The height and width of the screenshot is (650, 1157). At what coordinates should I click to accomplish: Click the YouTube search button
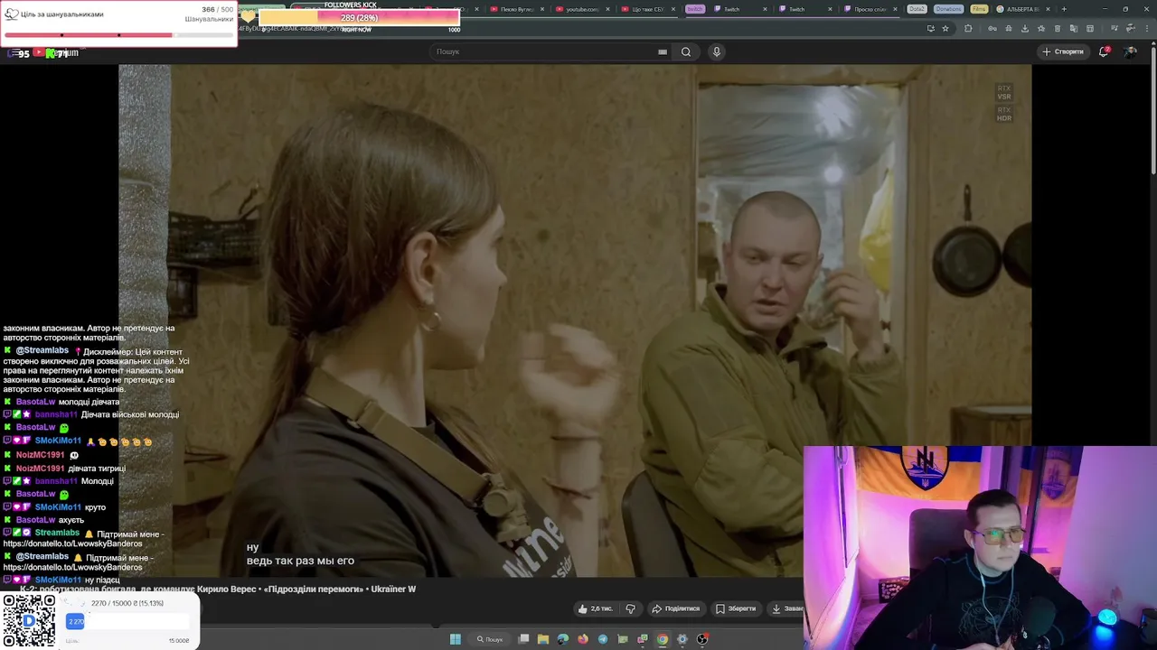click(x=686, y=51)
